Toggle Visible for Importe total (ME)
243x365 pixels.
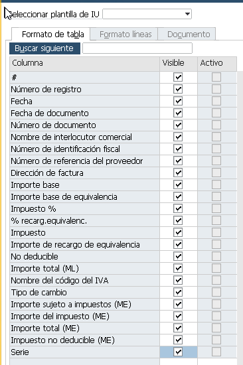click(178, 328)
